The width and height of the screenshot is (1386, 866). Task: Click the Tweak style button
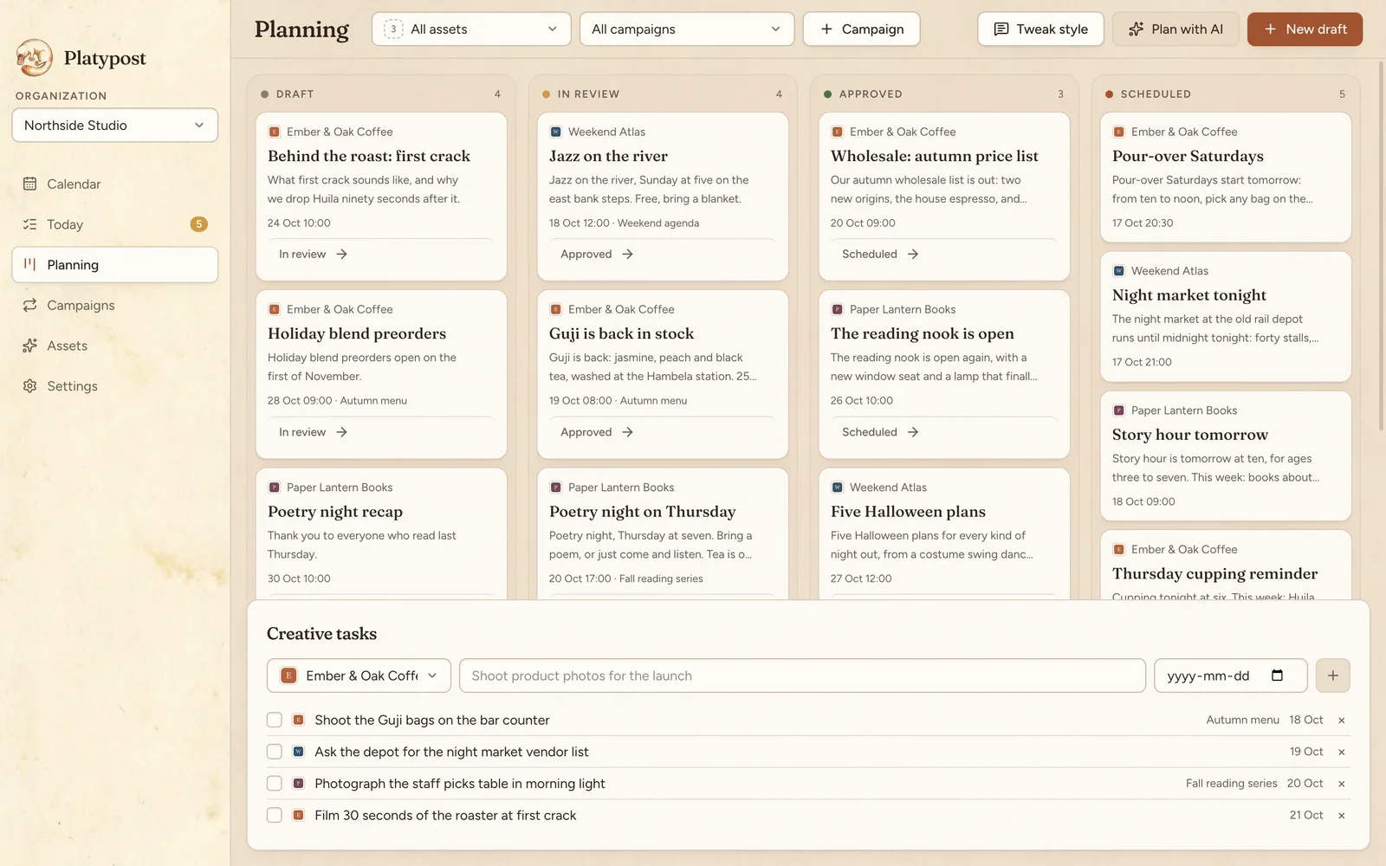pos(1040,29)
